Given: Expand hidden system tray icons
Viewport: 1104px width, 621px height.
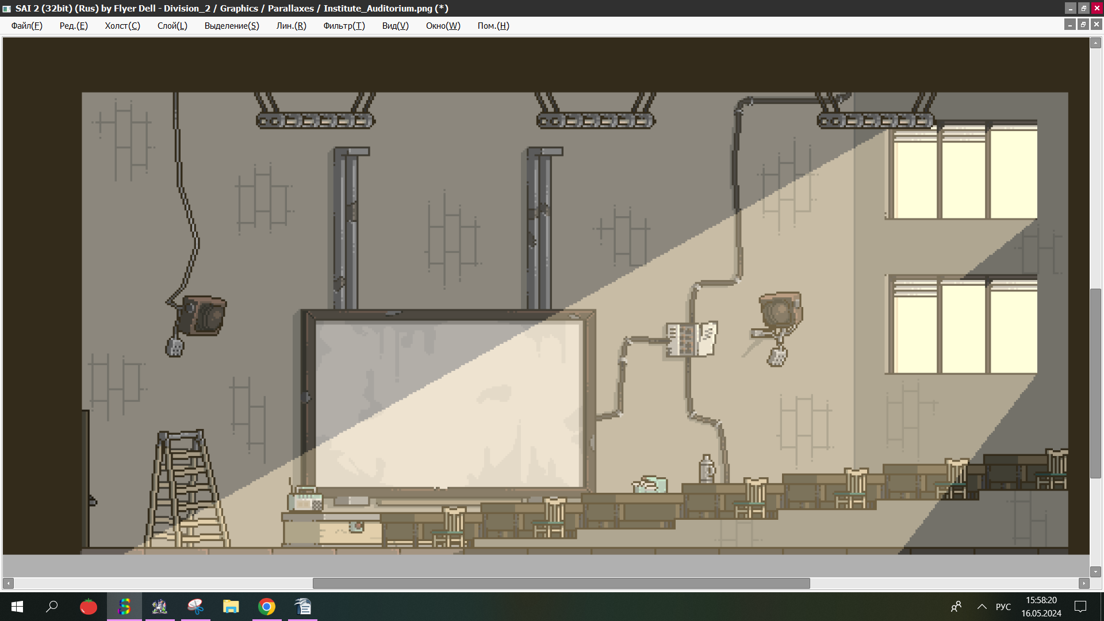Looking at the screenshot, I should point(982,607).
